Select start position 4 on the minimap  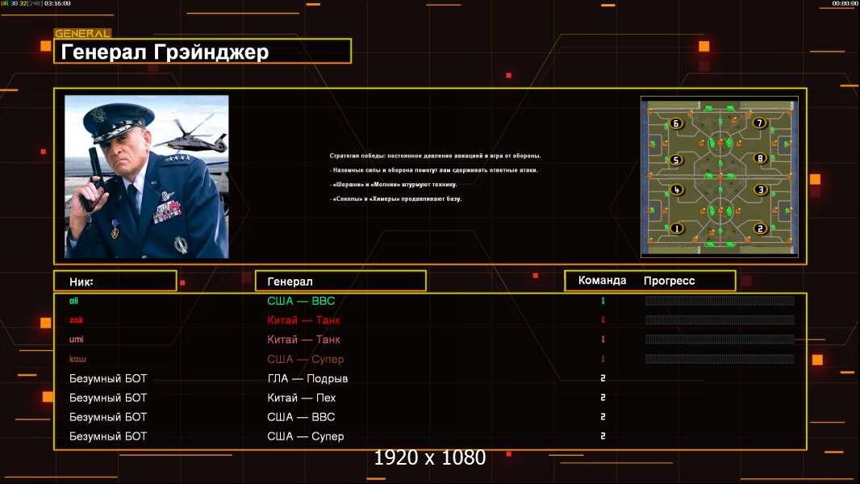click(x=676, y=190)
